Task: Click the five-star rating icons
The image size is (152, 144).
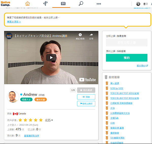Action: [x=31, y=120]
